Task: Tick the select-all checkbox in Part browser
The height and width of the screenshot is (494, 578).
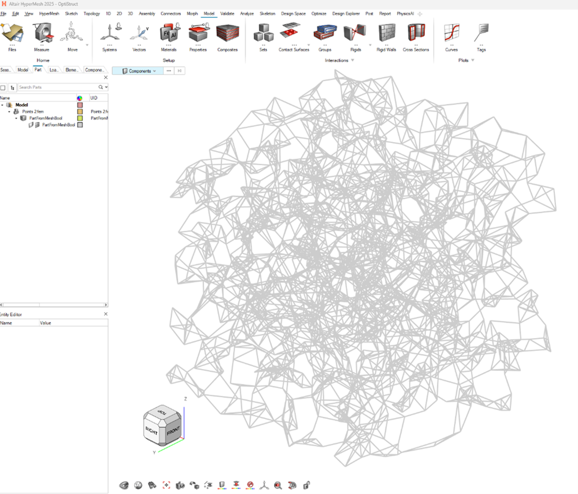Action: tap(3, 88)
